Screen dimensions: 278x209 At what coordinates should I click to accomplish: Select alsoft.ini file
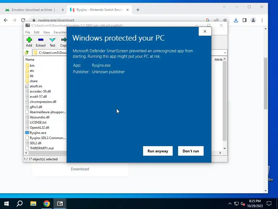pyautogui.click(x=34, y=86)
